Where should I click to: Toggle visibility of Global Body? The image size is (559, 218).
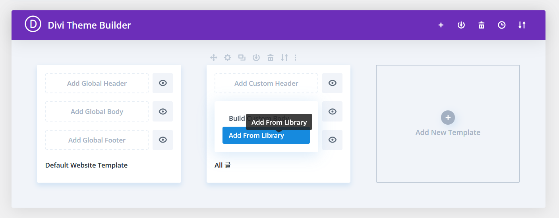coord(162,111)
